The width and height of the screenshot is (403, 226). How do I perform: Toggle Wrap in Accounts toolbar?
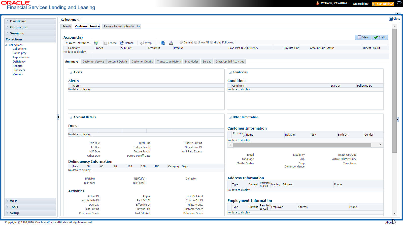tap(146, 43)
